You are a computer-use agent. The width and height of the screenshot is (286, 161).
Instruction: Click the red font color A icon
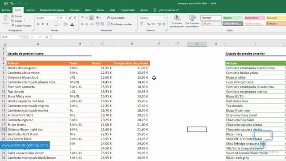(x=72, y=24)
